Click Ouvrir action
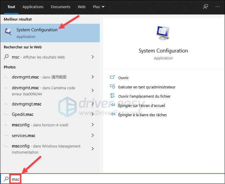Screen dimensions: 225x184 tap(123, 78)
